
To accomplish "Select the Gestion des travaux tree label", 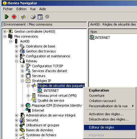I will pyautogui.click(x=41, y=51).
